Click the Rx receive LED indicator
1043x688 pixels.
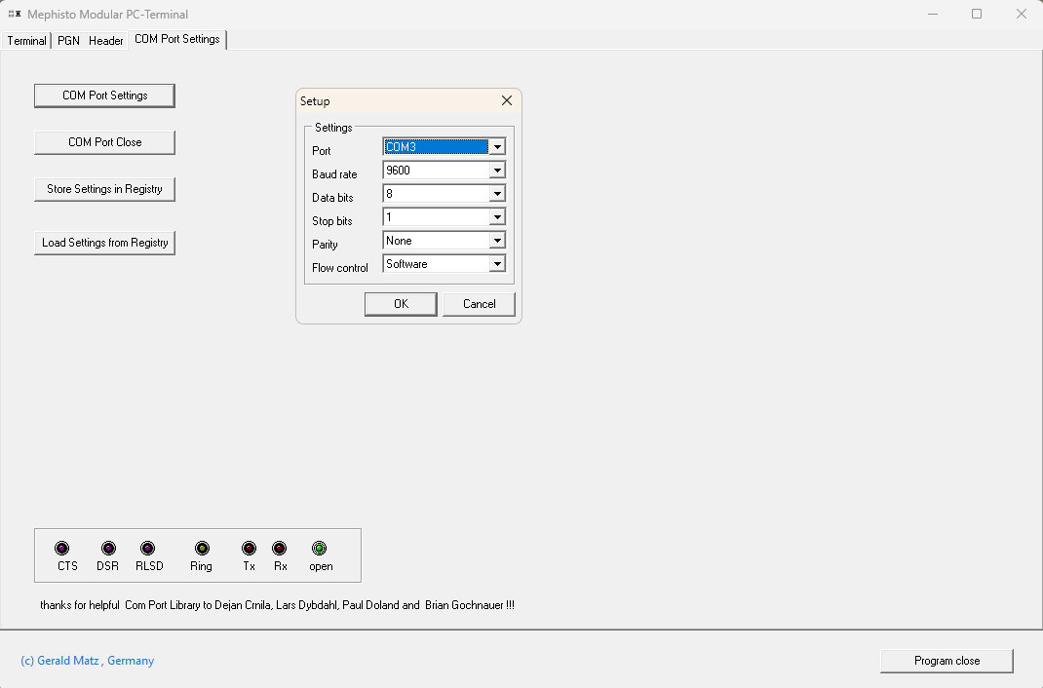coord(280,549)
